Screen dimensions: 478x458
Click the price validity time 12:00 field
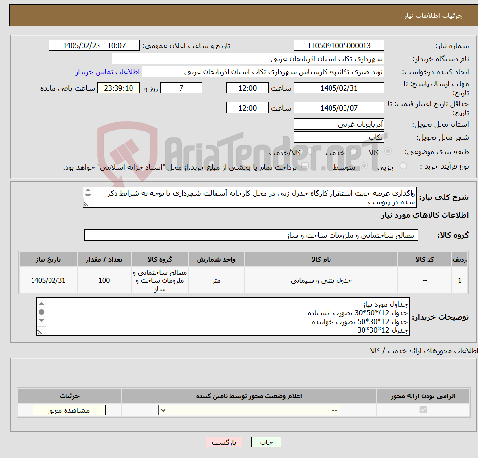[x=247, y=108]
